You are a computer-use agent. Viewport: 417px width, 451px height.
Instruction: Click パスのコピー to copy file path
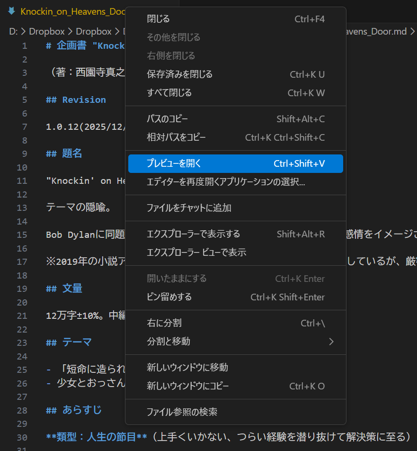tap(167, 119)
